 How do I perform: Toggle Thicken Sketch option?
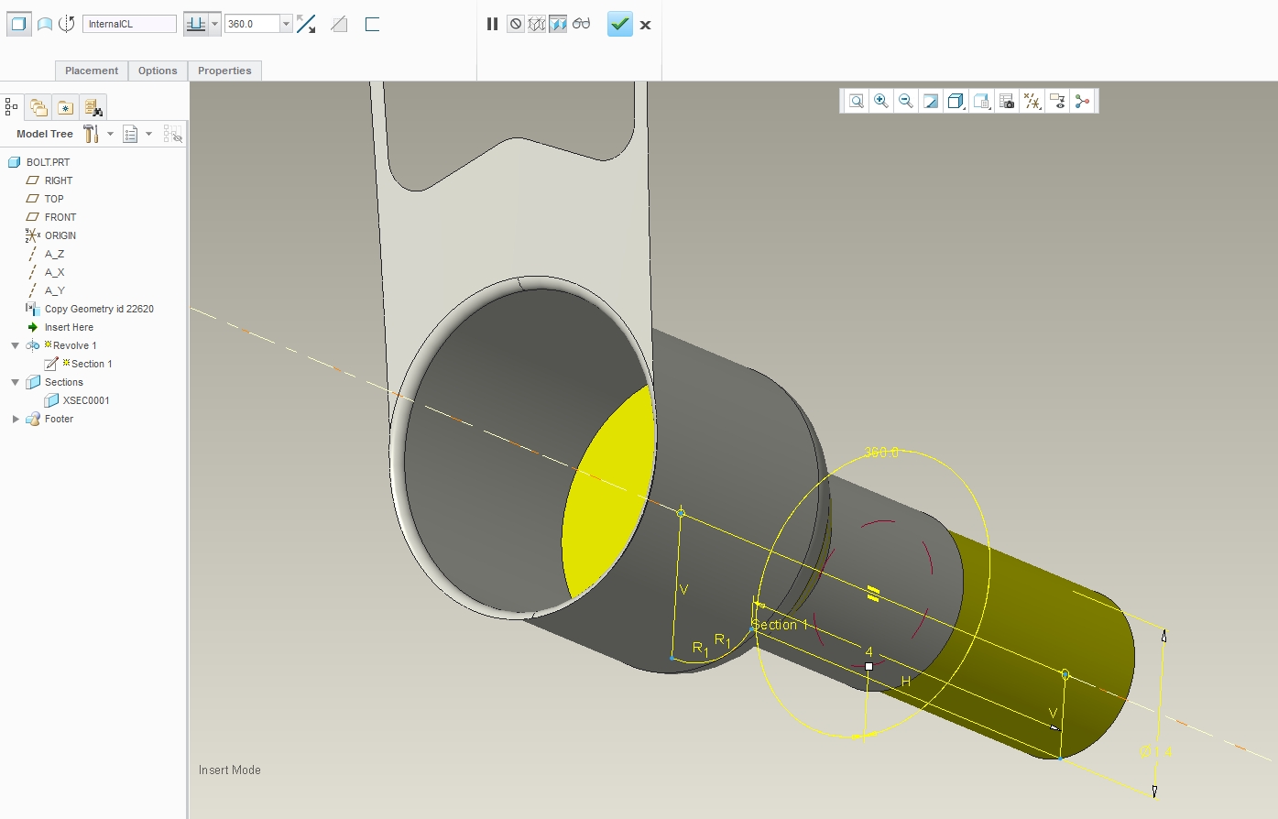(x=372, y=24)
